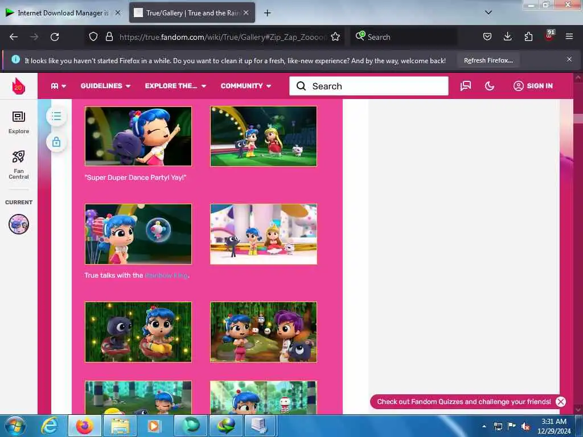Open the Action Center flag icon
The width and height of the screenshot is (583, 437).
512,426
